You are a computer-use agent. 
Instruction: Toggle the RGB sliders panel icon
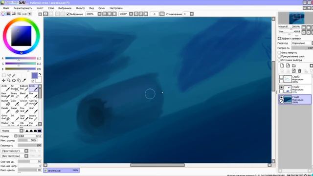click(x=8, y=14)
